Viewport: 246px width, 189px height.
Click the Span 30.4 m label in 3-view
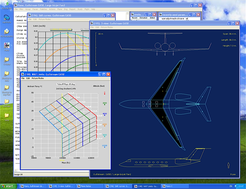230,34
